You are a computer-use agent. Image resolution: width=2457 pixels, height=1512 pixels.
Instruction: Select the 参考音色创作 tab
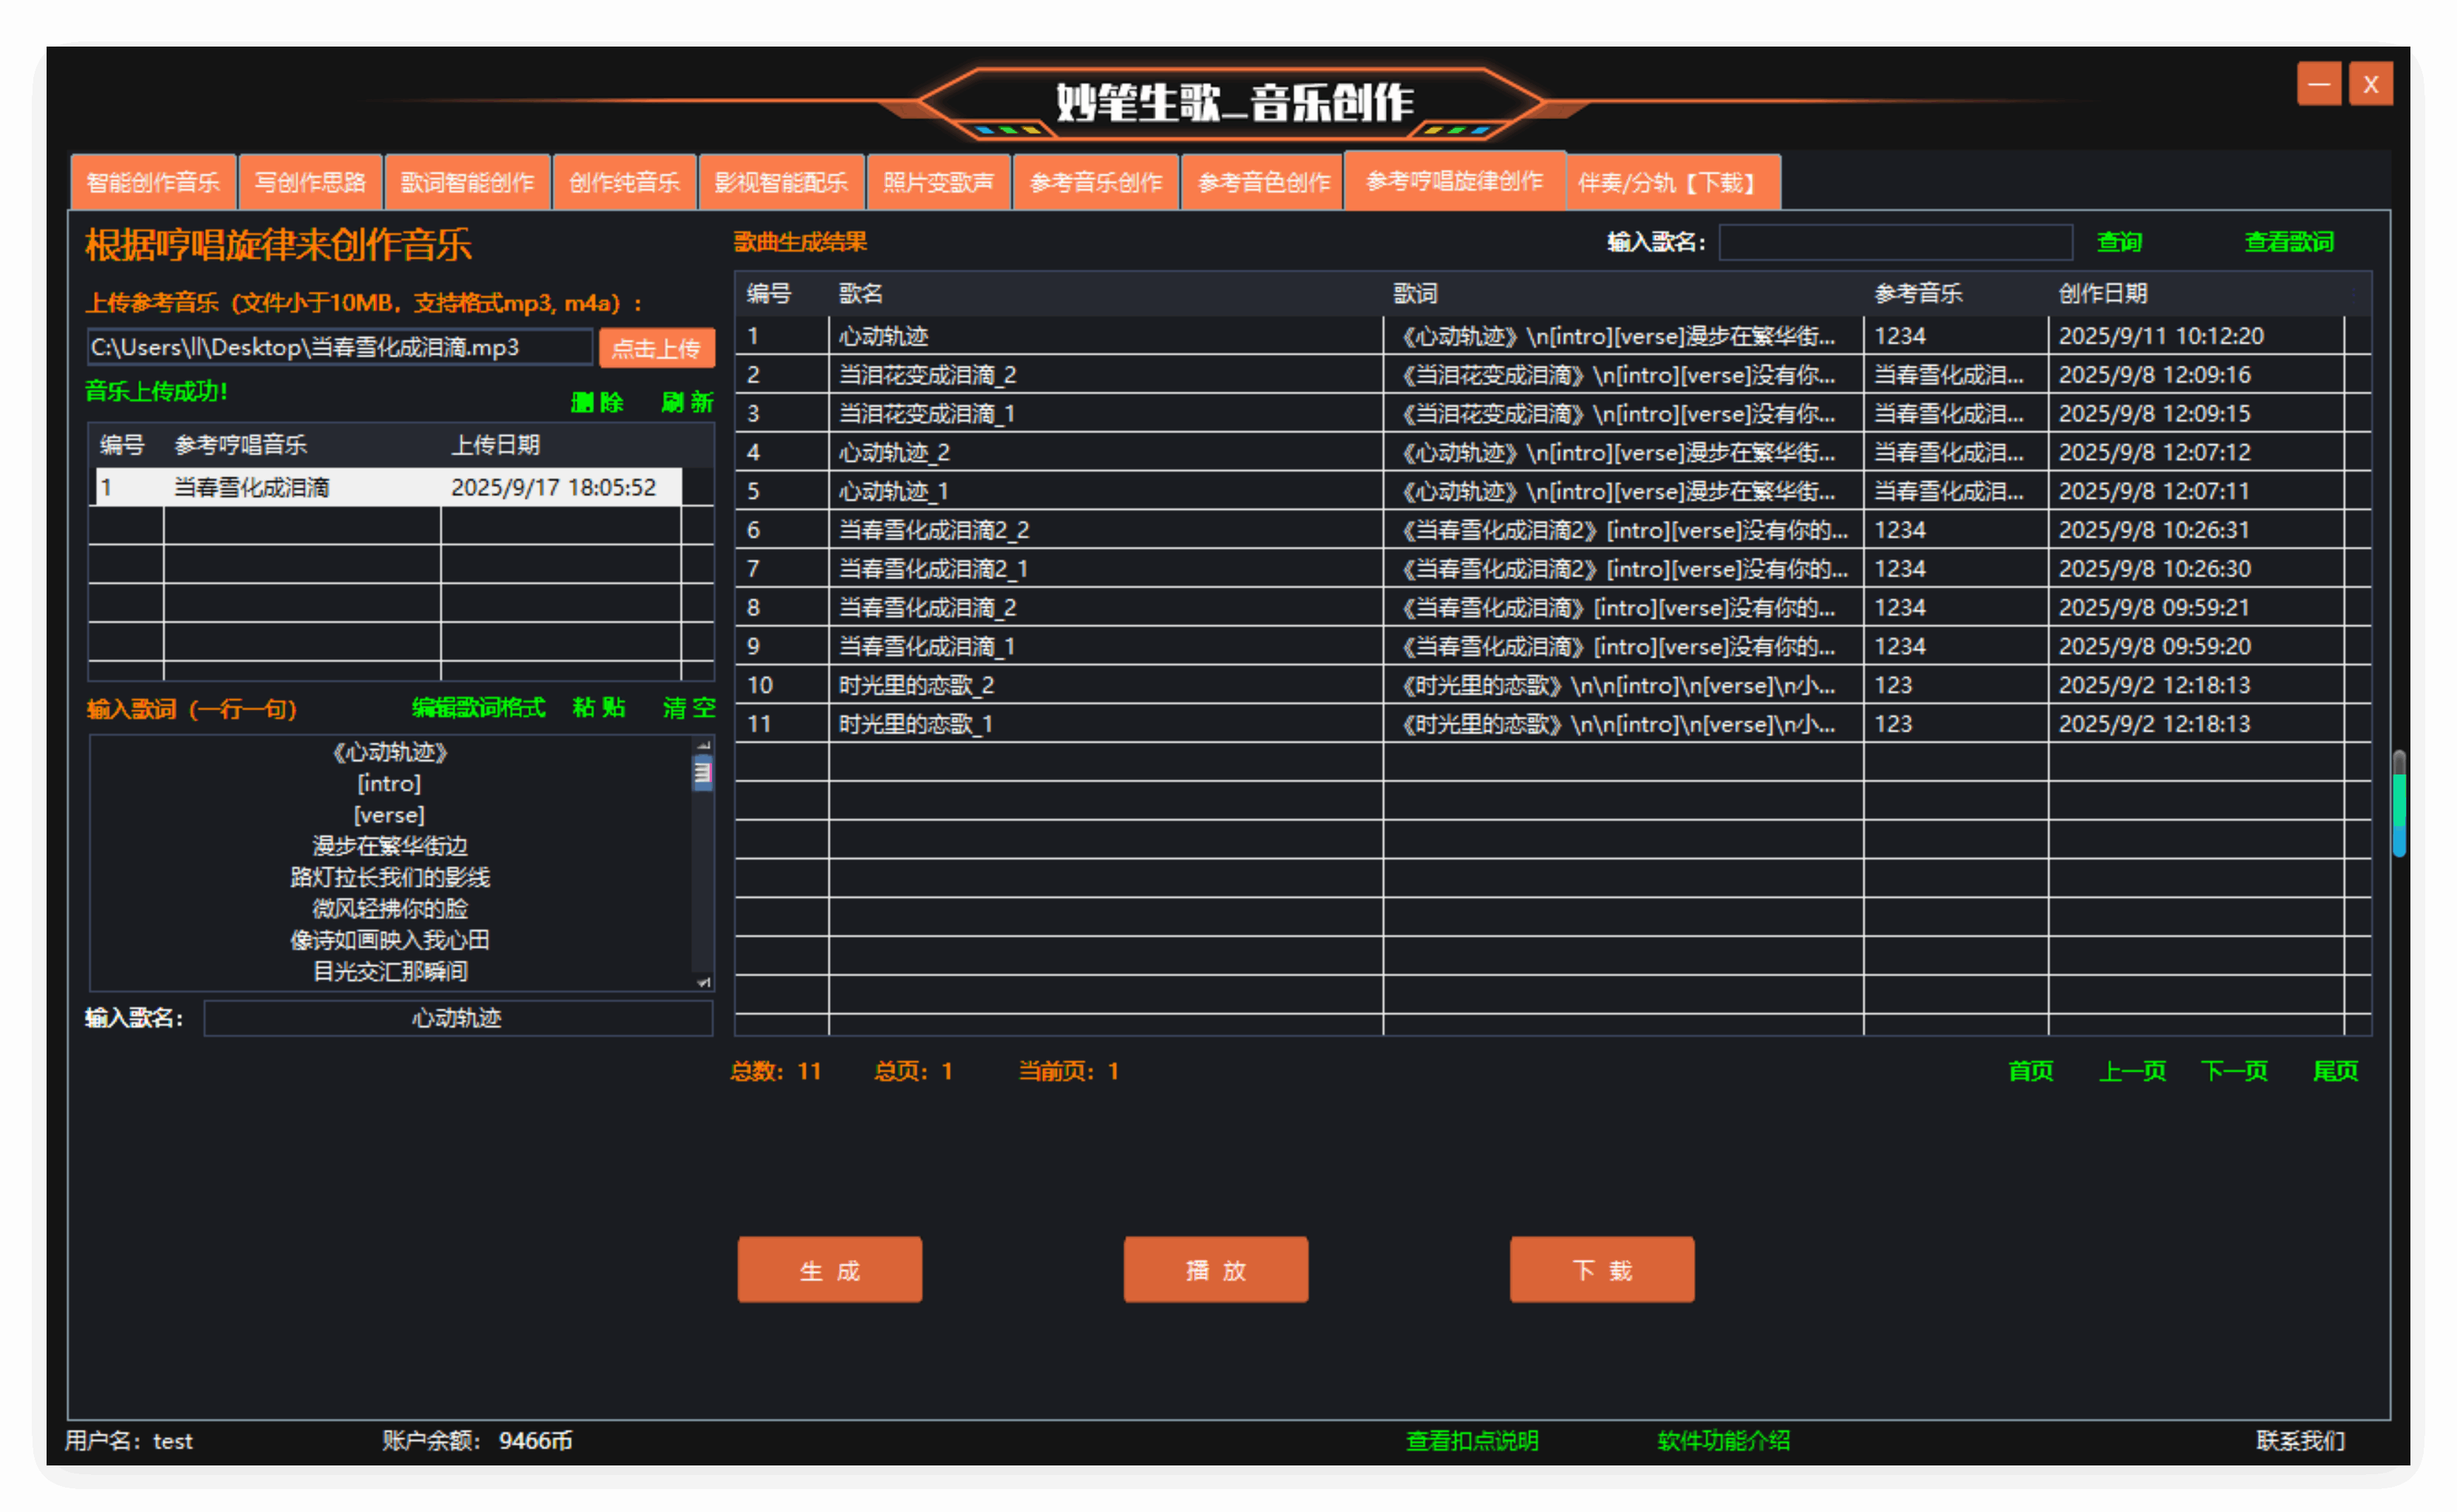[x=1263, y=182]
